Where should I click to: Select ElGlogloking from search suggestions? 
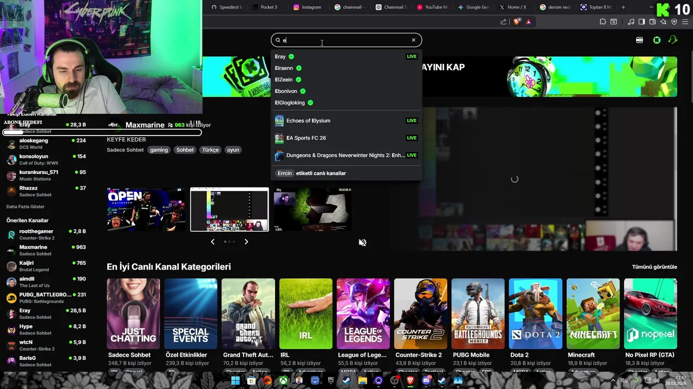(x=346, y=103)
